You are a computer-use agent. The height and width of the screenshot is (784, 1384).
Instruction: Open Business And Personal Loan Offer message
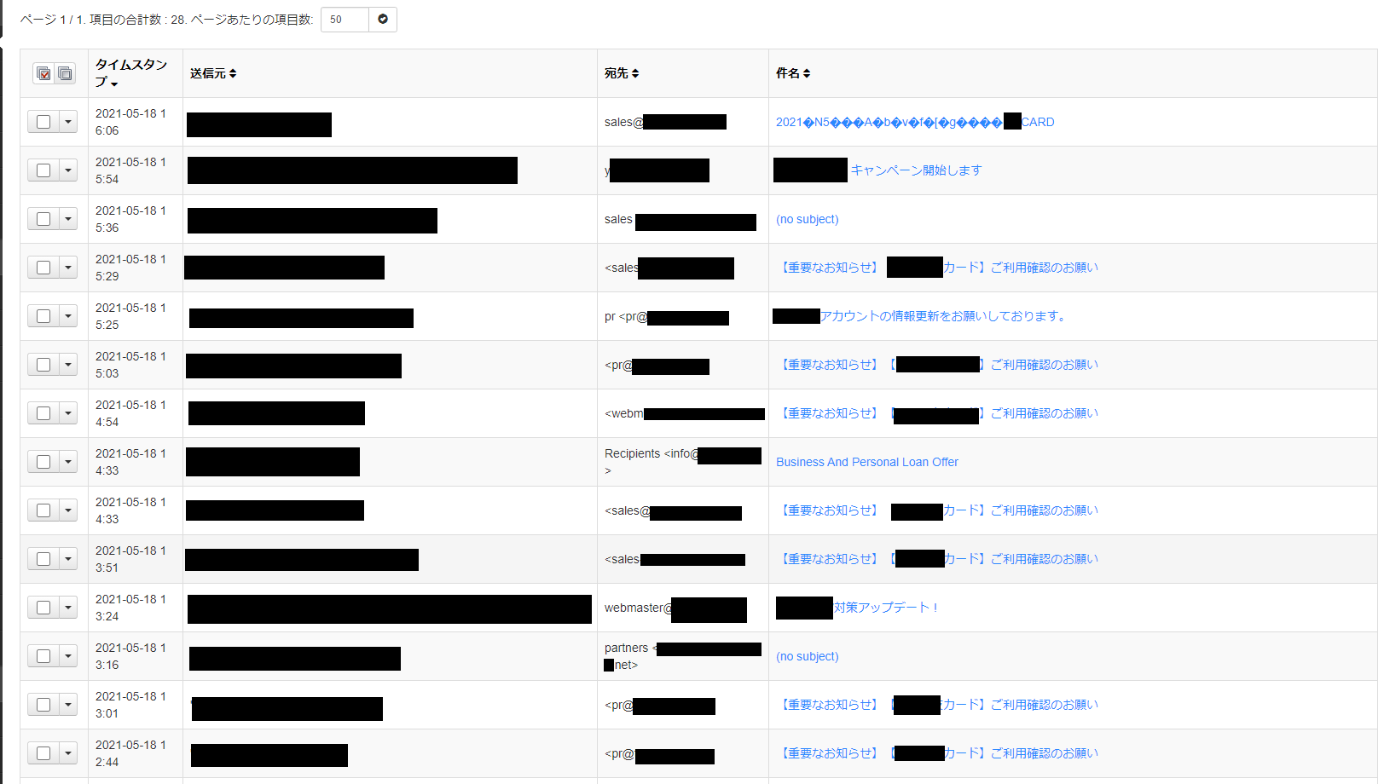pos(866,462)
